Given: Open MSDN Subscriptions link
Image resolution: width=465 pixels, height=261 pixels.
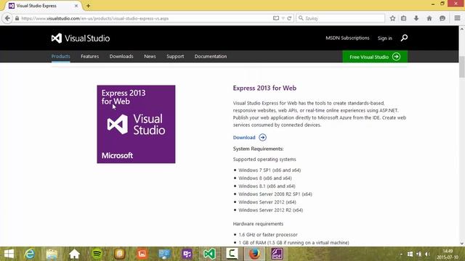Looking at the screenshot, I should pyautogui.click(x=347, y=38).
